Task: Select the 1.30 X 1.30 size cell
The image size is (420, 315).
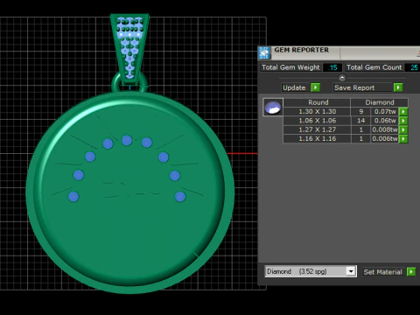Action: tap(317, 112)
